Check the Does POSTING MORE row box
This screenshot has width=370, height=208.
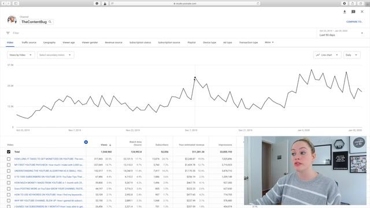pos(9,189)
